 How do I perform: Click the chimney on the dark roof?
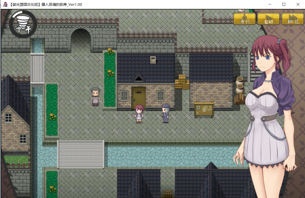coord(153,60)
